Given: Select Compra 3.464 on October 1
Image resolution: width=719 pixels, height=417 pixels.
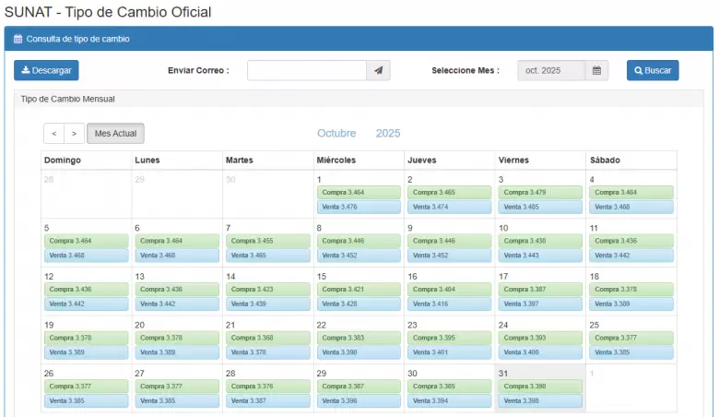Looking at the screenshot, I should coord(359,193).
